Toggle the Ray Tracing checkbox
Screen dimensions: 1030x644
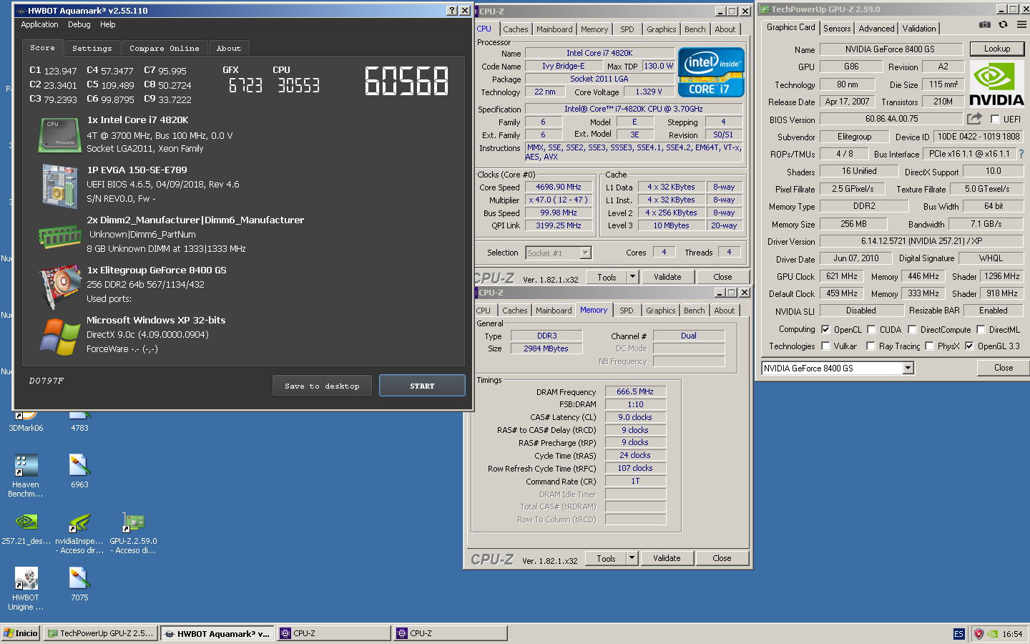pos(870,346)
